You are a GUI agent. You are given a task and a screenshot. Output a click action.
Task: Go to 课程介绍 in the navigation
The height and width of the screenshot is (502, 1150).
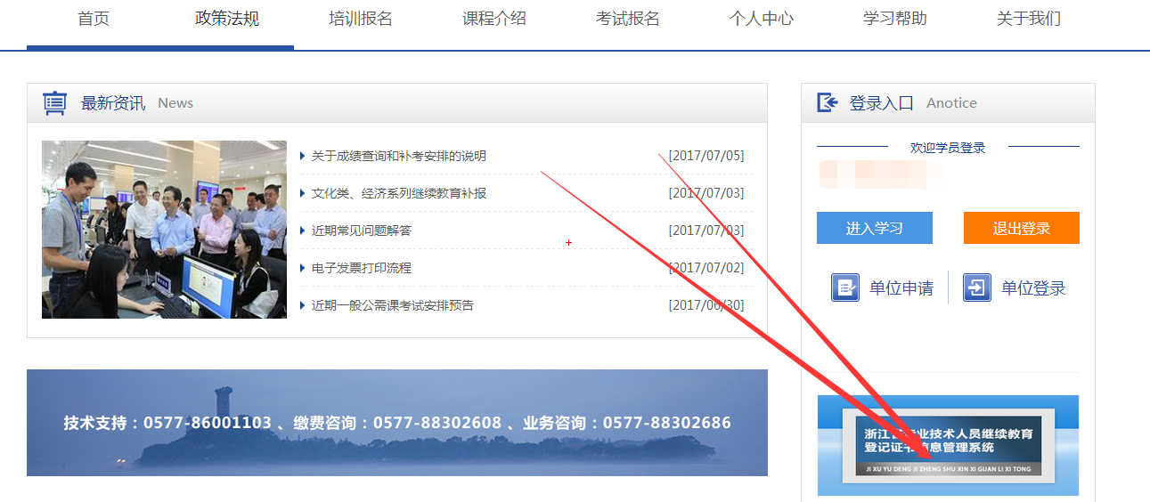(x=494, y=19)
